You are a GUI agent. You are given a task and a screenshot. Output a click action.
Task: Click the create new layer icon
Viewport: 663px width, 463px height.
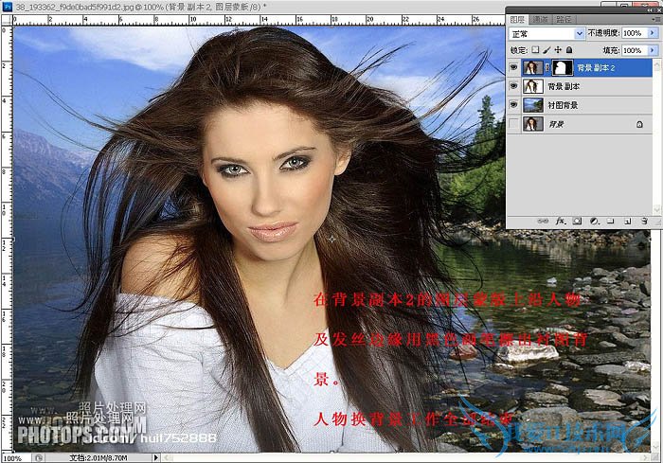(x=627, y=222)
